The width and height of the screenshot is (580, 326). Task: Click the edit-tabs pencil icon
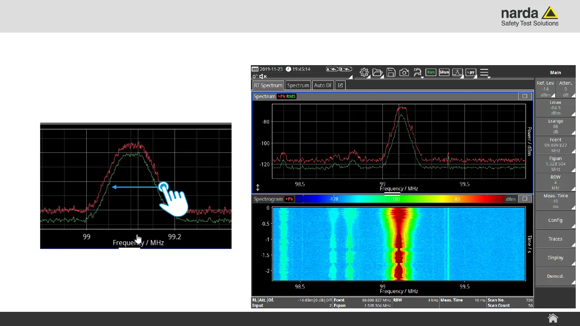340,85
